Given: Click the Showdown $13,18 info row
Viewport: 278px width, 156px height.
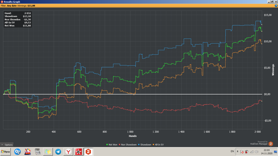Looking at the screenshot, I should pos(17,16).
